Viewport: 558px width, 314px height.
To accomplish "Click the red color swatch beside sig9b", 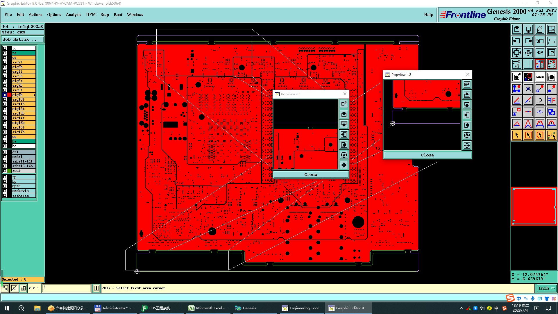I will pyautogui.click(x=9, y=95).
